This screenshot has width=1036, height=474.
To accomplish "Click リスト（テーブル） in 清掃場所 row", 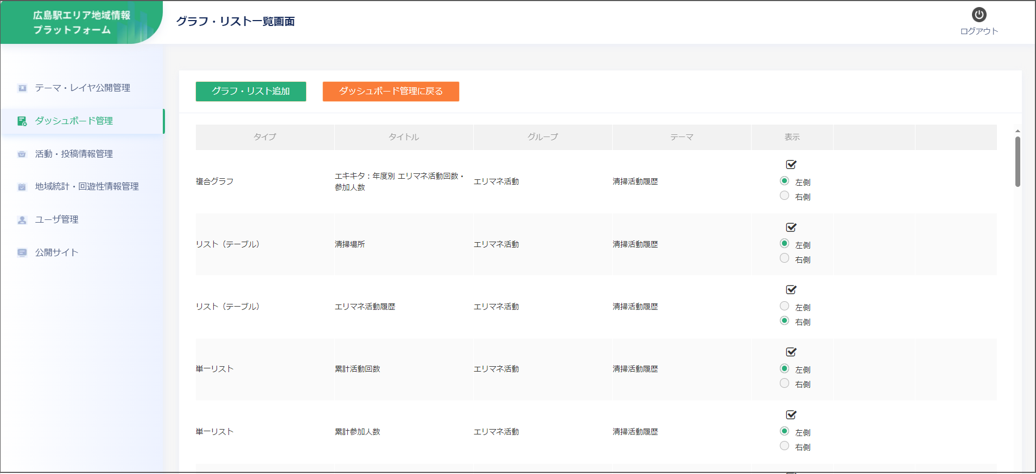I will pos(228,244).
